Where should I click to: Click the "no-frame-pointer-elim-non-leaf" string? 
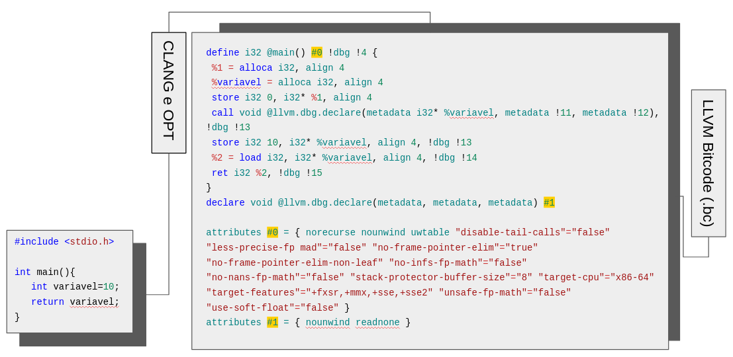[295, 262]
